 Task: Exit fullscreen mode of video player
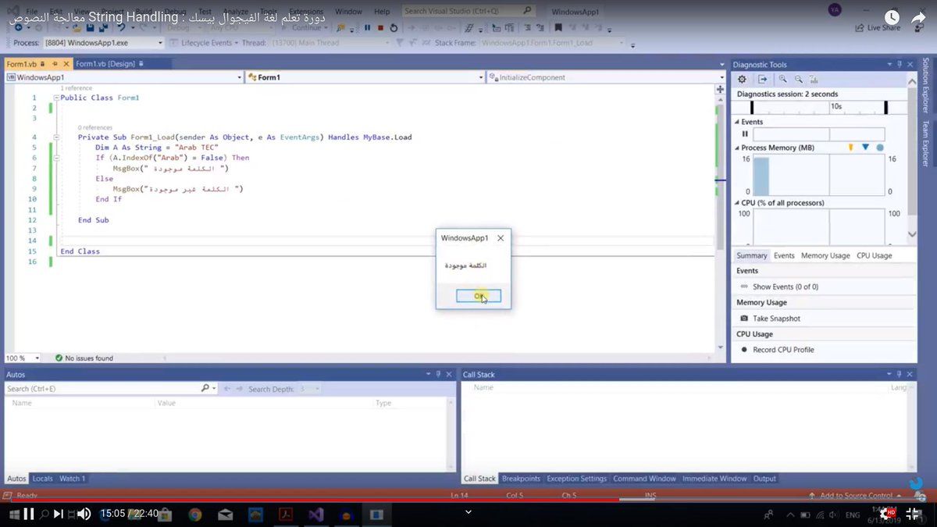click(913, 513)
